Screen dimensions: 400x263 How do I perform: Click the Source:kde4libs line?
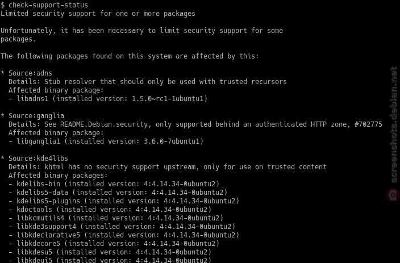coord(34,158)
